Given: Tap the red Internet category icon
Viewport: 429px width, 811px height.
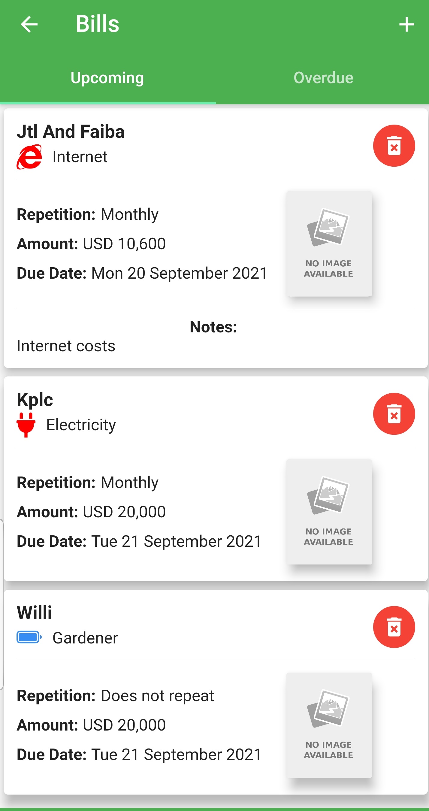Looking at the screenshot, I should [29, 157].
